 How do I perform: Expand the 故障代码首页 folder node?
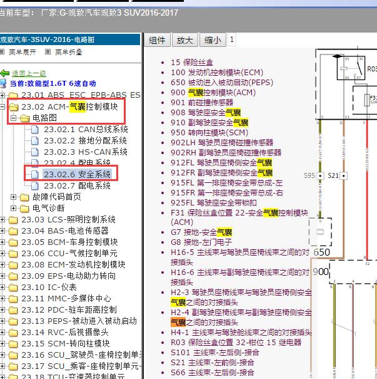click(x=14, y=197)
